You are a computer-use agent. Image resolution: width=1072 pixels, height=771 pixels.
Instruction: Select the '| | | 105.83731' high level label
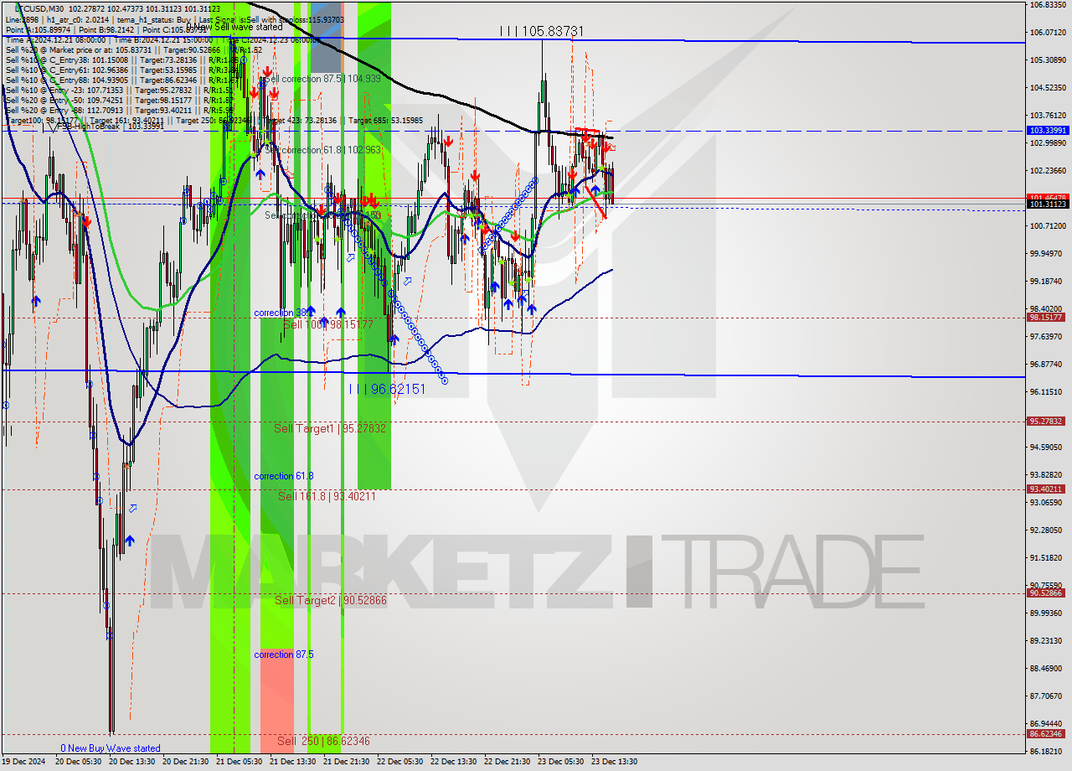tap(541, 31)
